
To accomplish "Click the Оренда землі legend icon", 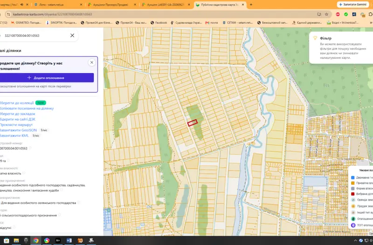I will coord(353,200).
